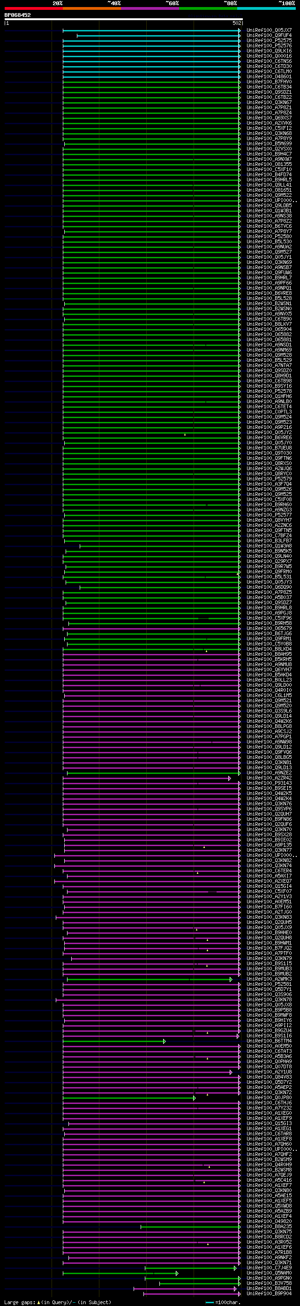Click the orange ~40% identity legend segment
Screen dimensions: 300x1306
92,8
